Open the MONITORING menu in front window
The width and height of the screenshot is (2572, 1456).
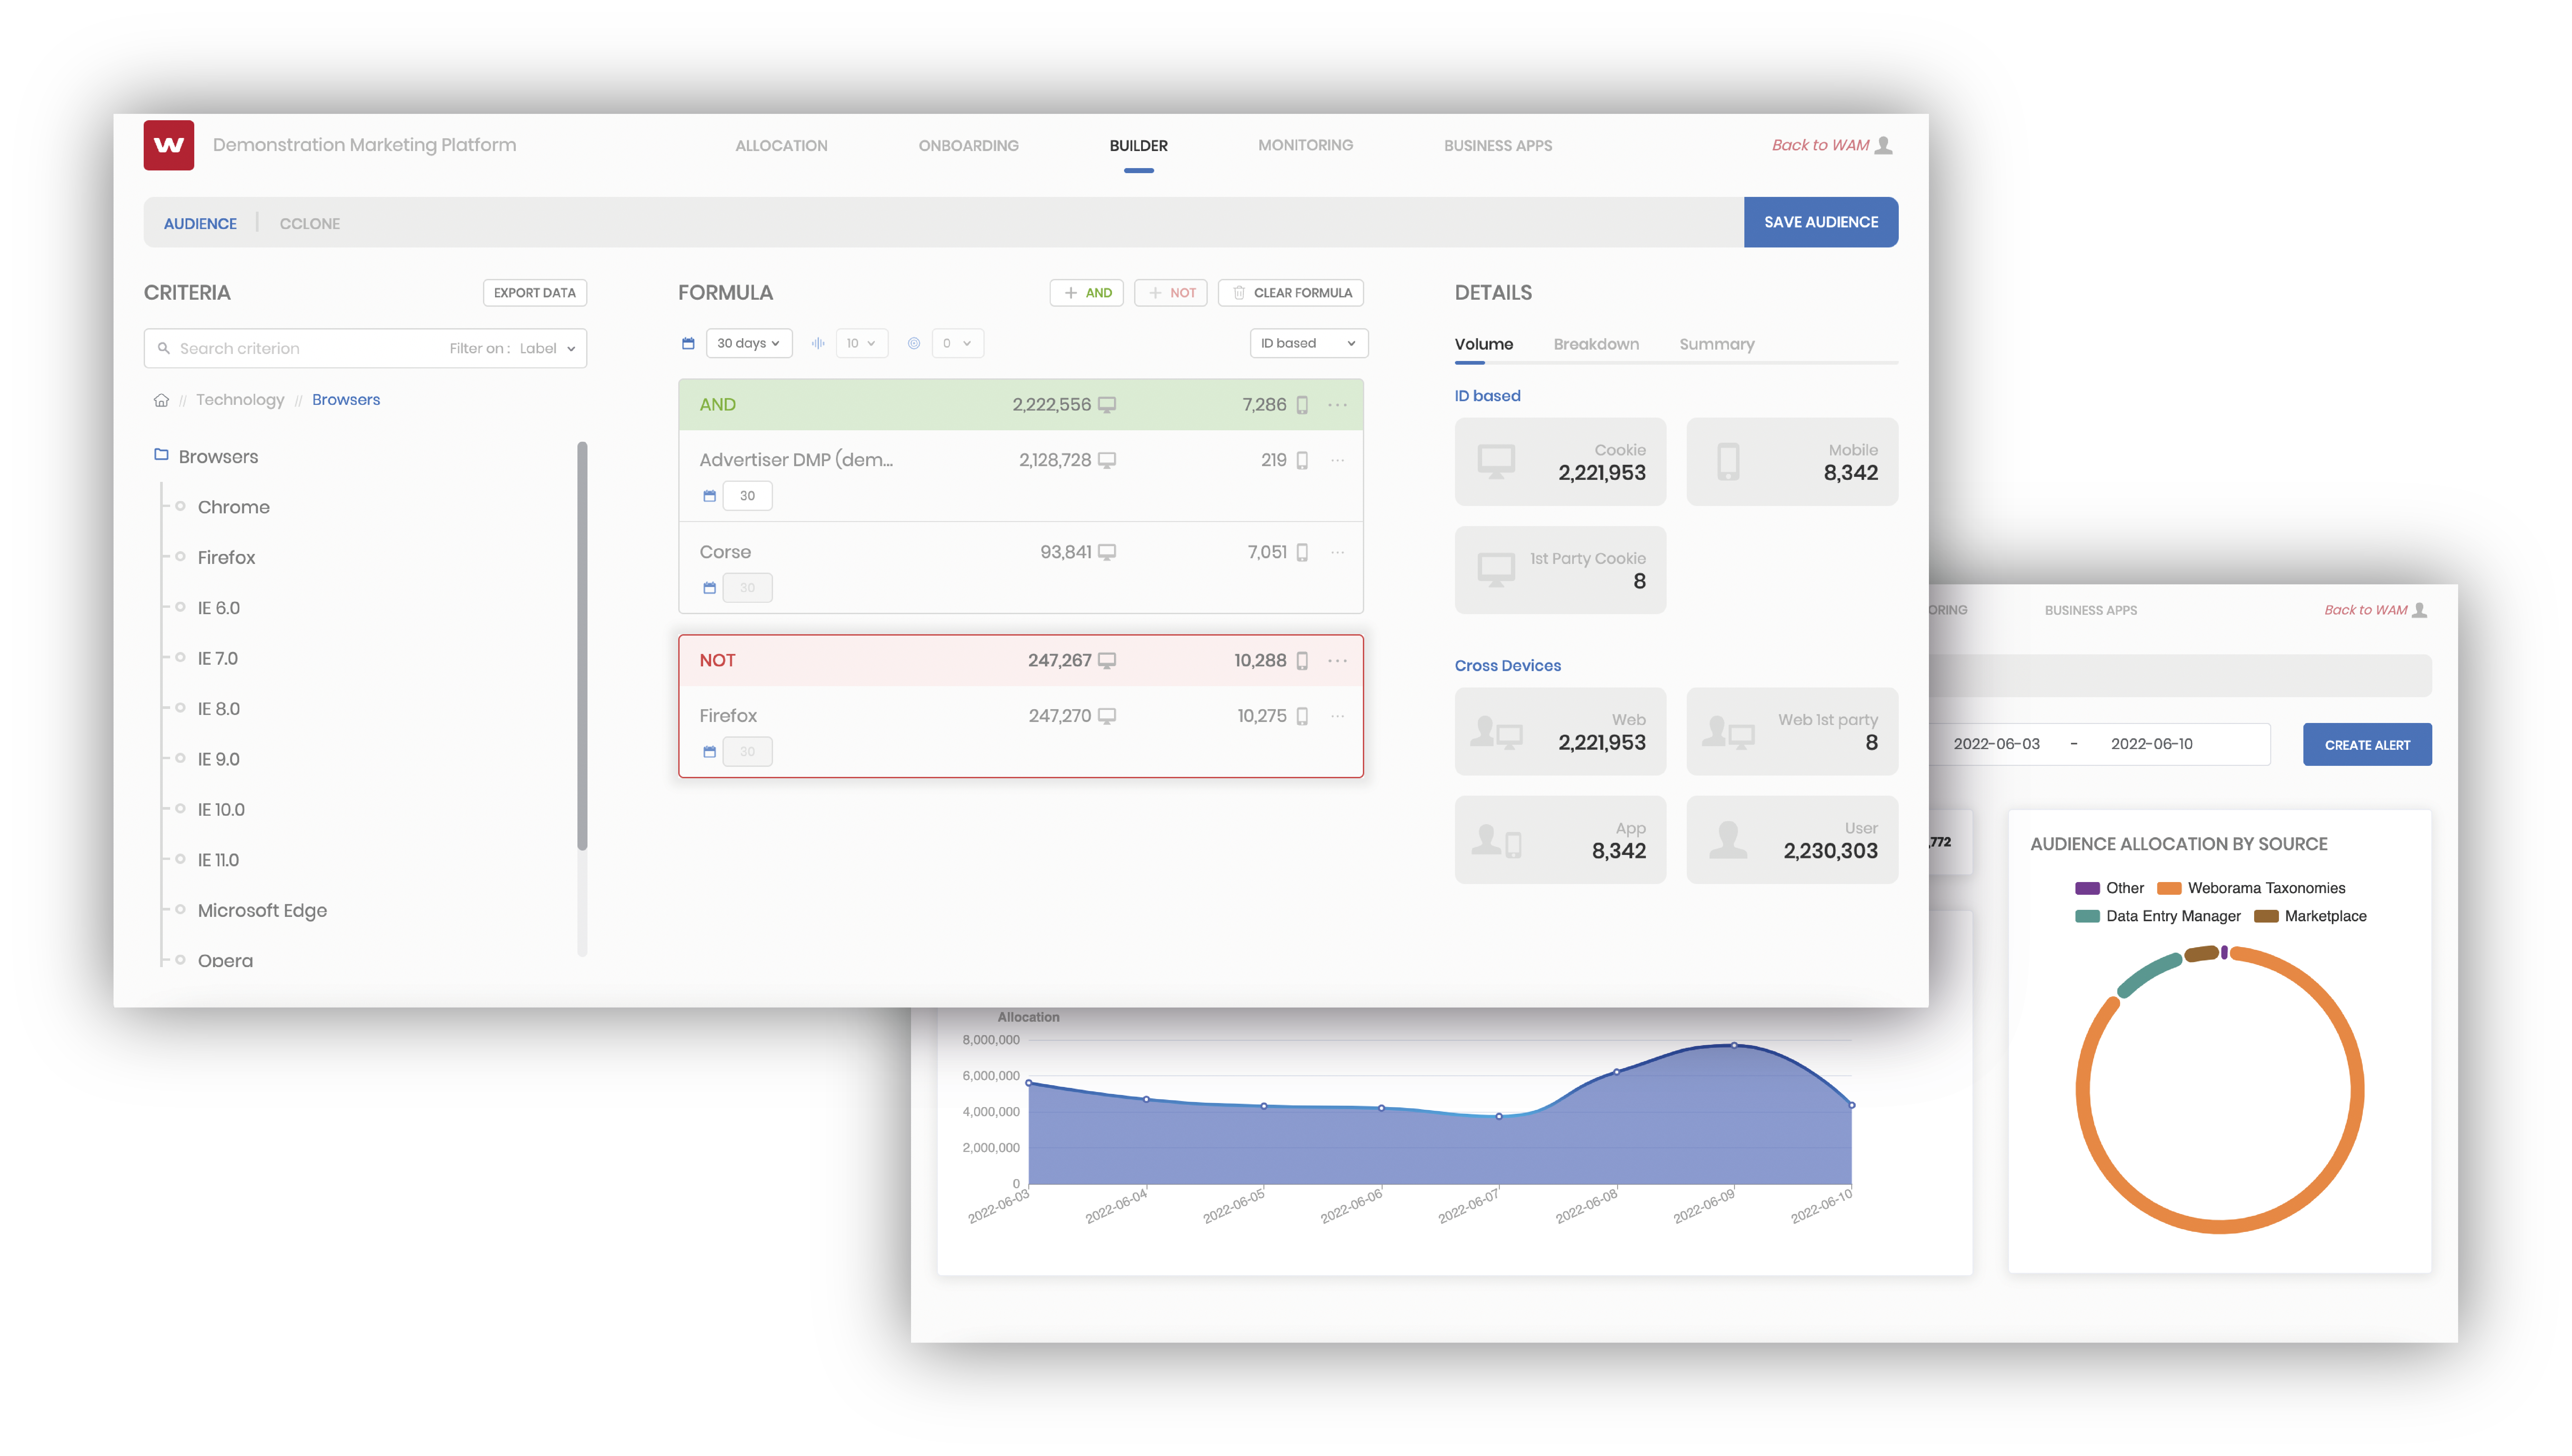tap(1305, 146)
